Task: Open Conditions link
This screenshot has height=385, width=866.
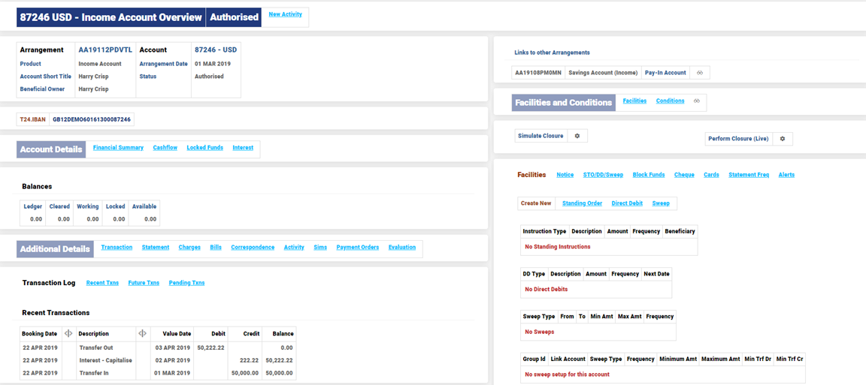Action: click(x=671, y=101)
